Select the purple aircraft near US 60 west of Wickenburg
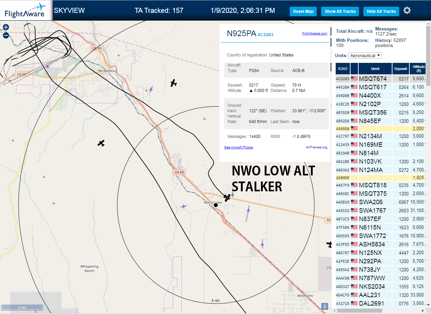The width and height of the screenshot is (431, 314). coord(48,66)
